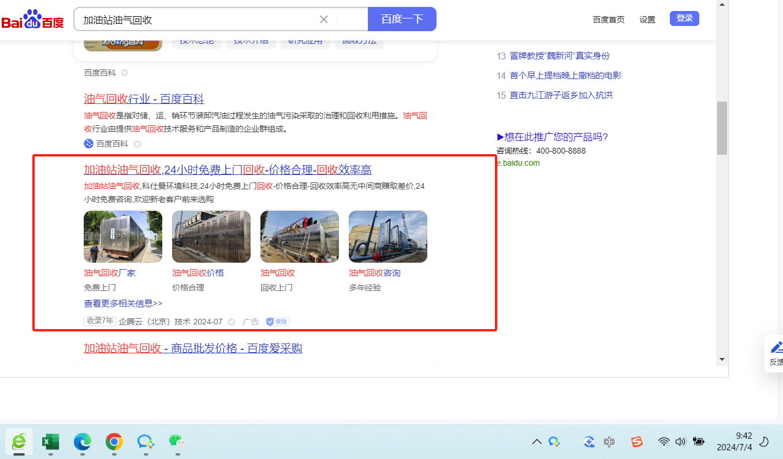Expand dropdown arrow beside 企腾云（北京）技术 2024-07
The width and height of the screenshot is (783, 459).
pyautogui.click(x=232, y=322)
